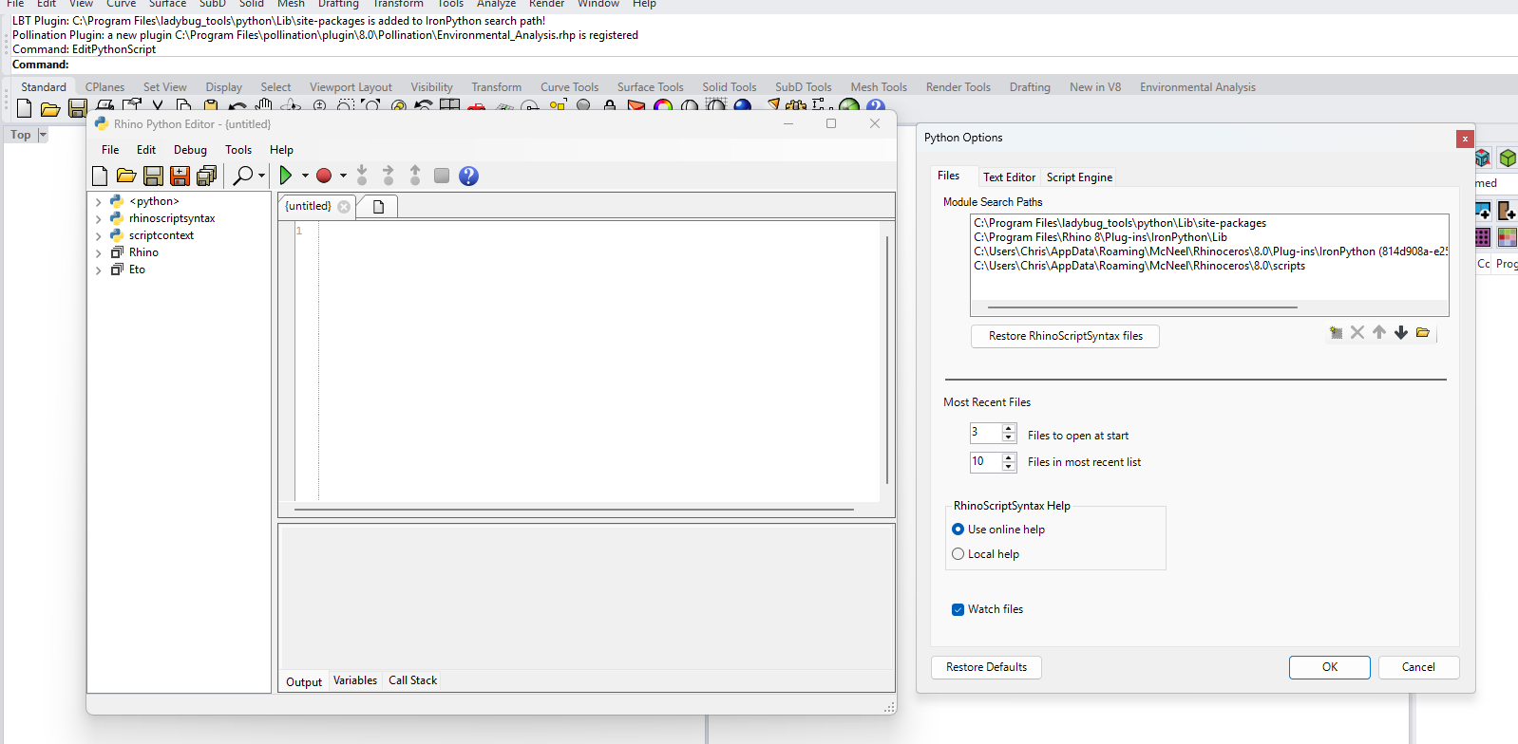
Task: Open the blue help question mark icon
Action: 468,176
